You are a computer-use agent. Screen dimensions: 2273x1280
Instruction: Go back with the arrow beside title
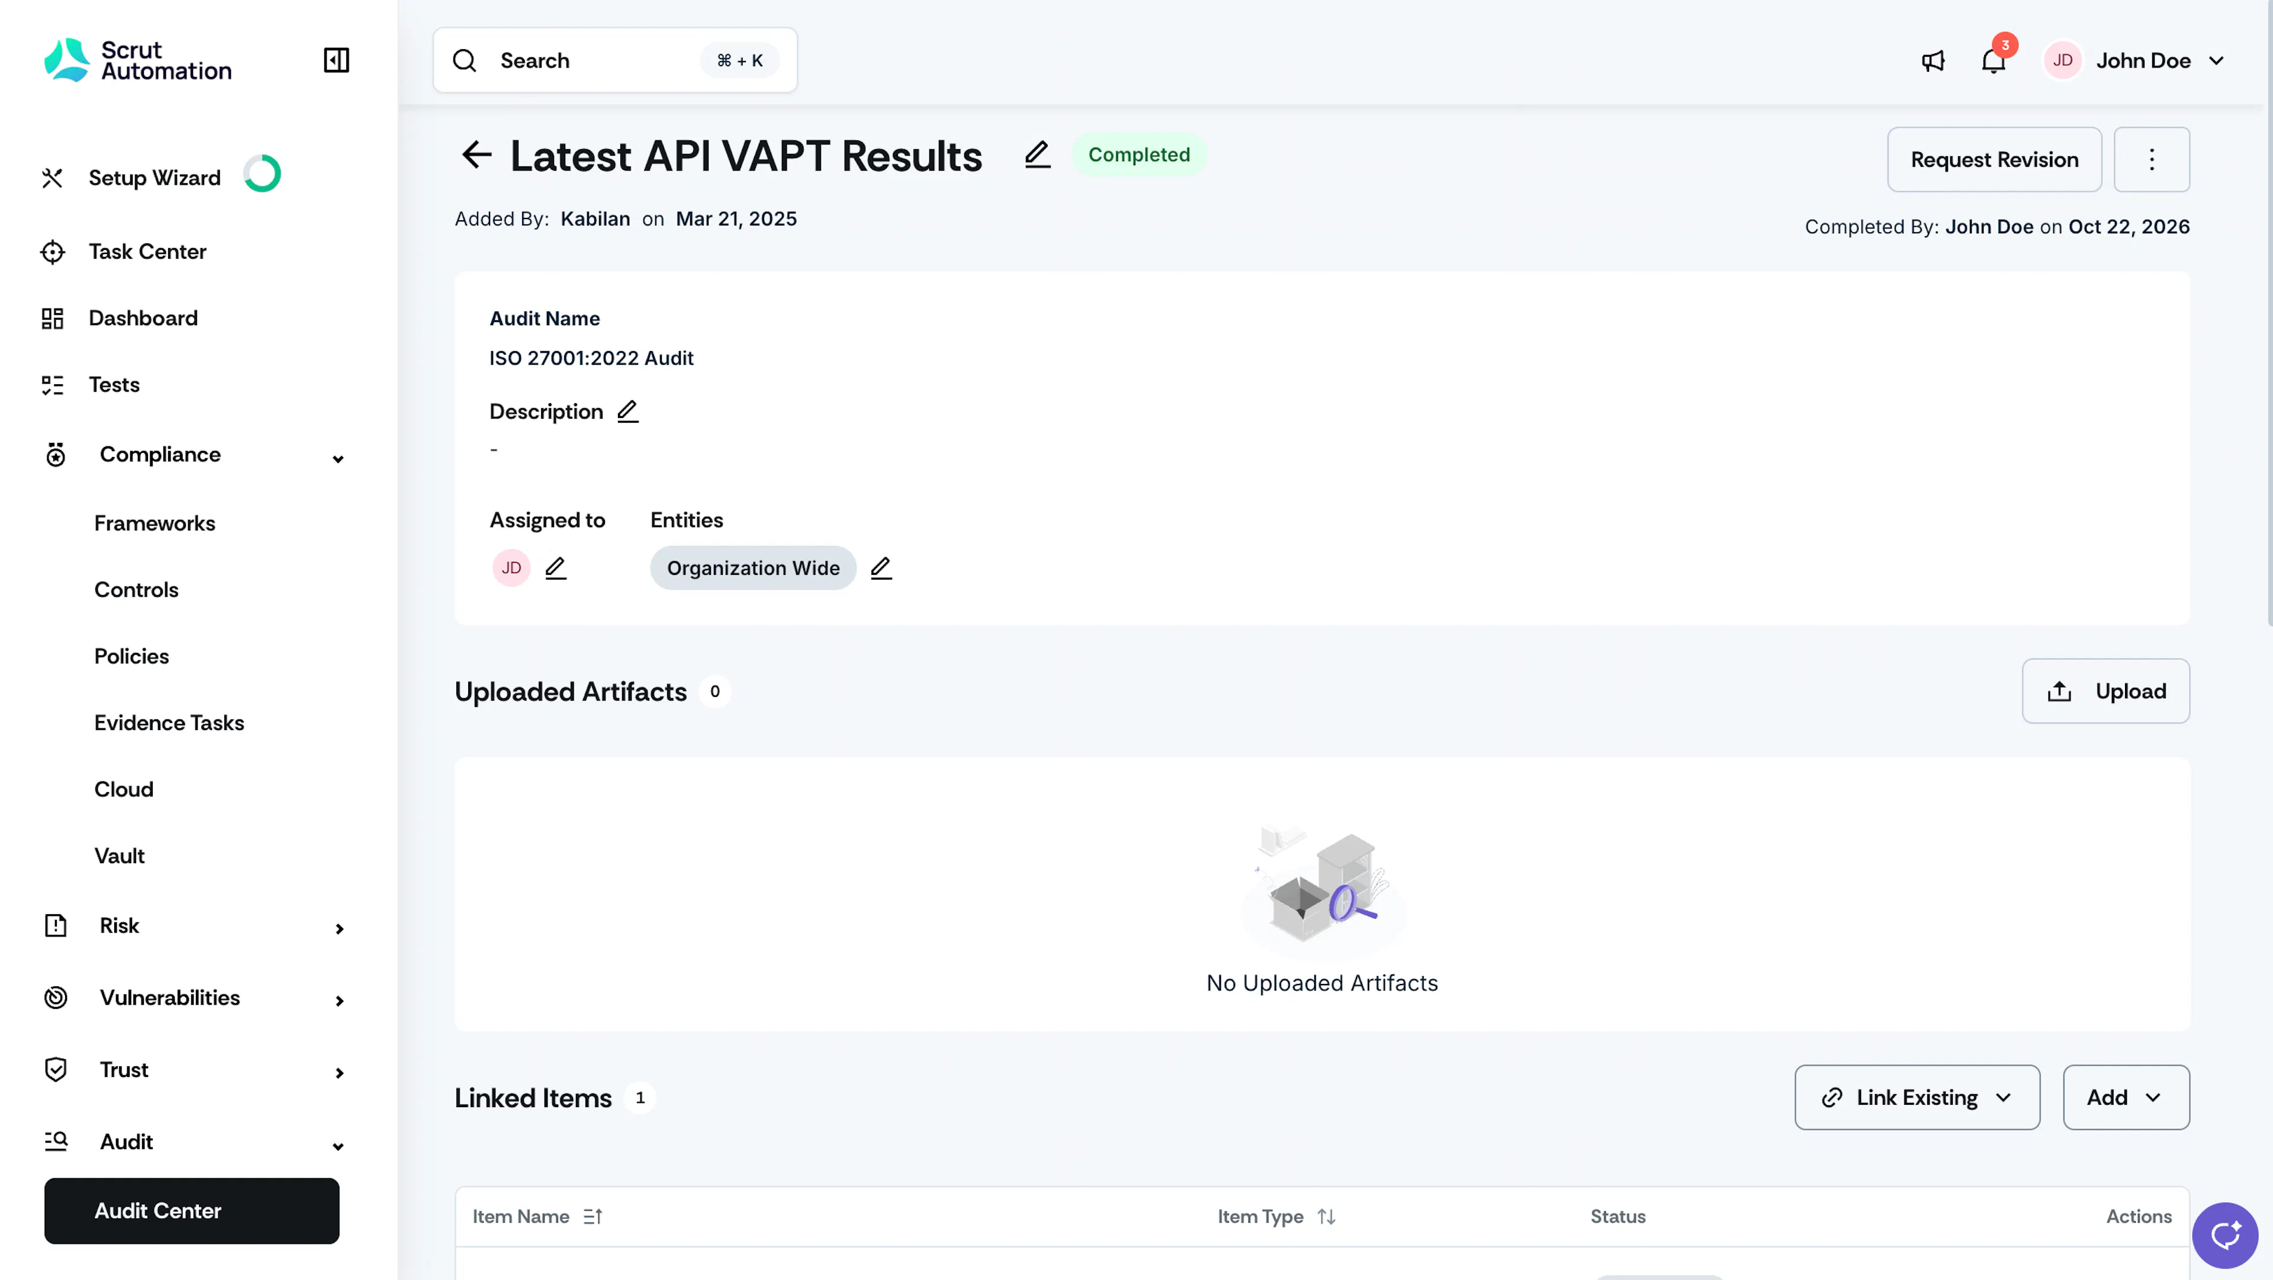coord(477,155)
